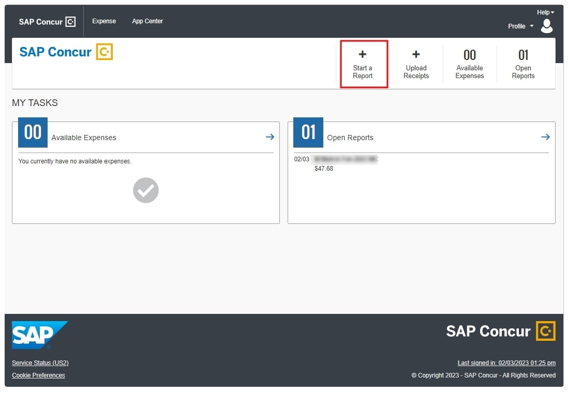
Task: Open the SAP Concur navigation bar logo menu
Action: [47, 21]
